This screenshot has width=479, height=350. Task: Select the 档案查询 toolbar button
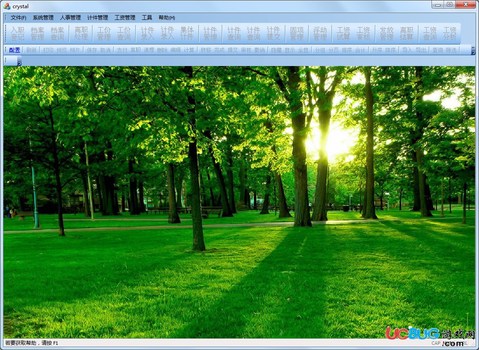tap(57, 34)
